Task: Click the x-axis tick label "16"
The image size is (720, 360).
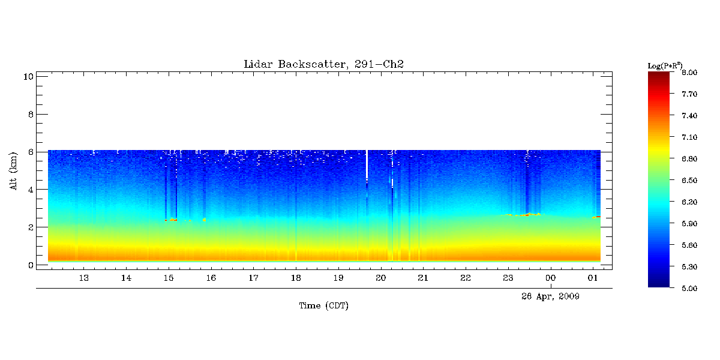Action: (211, 278)
